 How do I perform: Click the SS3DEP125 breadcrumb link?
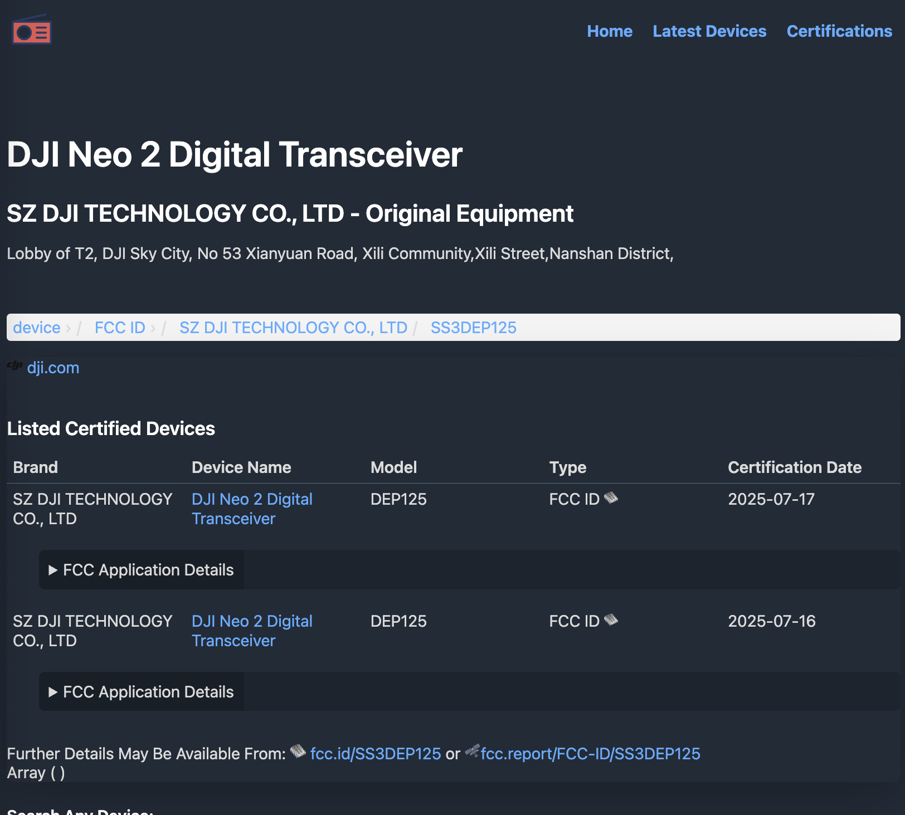tap(474, 328)
